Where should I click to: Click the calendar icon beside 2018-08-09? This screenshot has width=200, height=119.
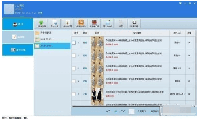pos(37,39)
